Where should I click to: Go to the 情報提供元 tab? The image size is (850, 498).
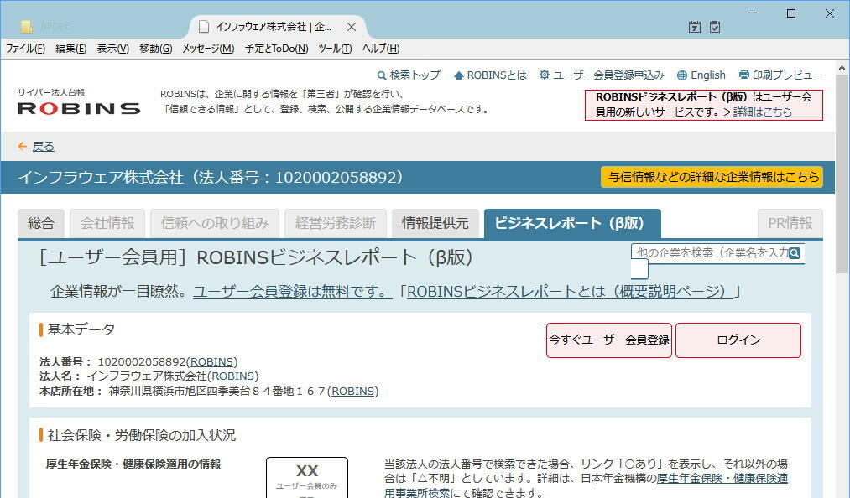click(x=435, y=223)
